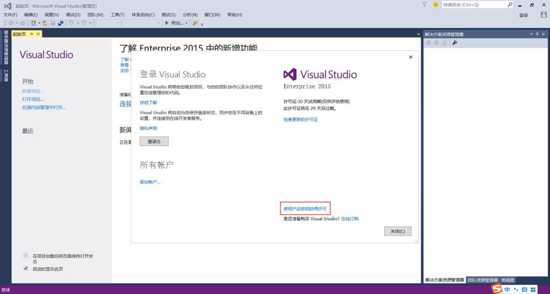Viewport: 550px width, 294px height.
Task: Toggle 在项目加载后将页面保持打开状态 checkbox
Action: pos(26,255)
